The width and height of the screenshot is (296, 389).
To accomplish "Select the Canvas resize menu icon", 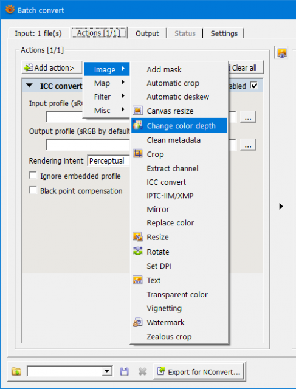I will [x=137, y=111].
